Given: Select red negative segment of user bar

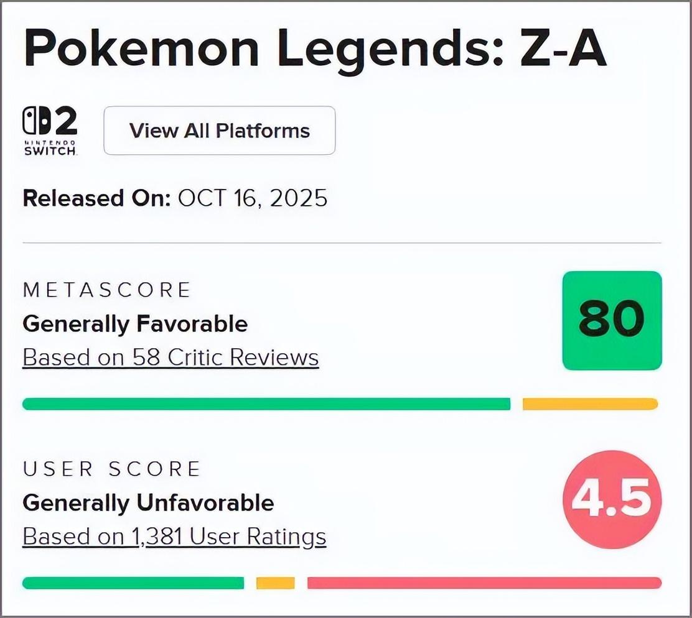Looking at the screenshot, I should pos(484,583).
